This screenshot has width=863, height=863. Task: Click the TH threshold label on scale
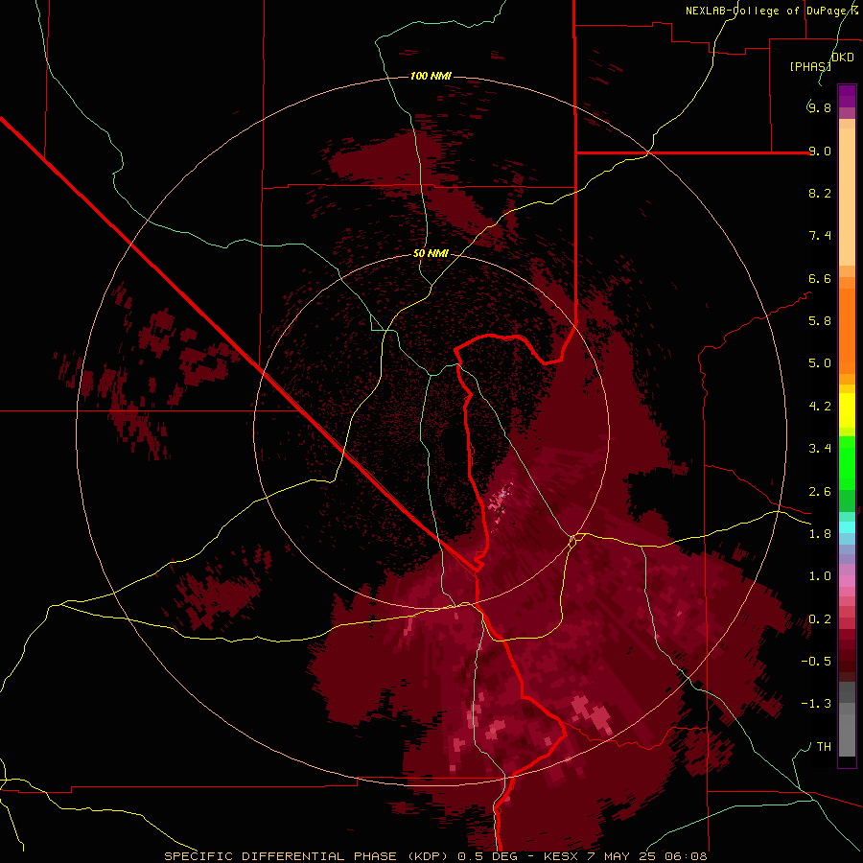click(824, 747)
